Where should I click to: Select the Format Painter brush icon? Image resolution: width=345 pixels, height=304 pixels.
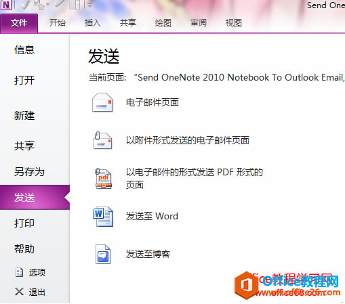click(25, 5)
